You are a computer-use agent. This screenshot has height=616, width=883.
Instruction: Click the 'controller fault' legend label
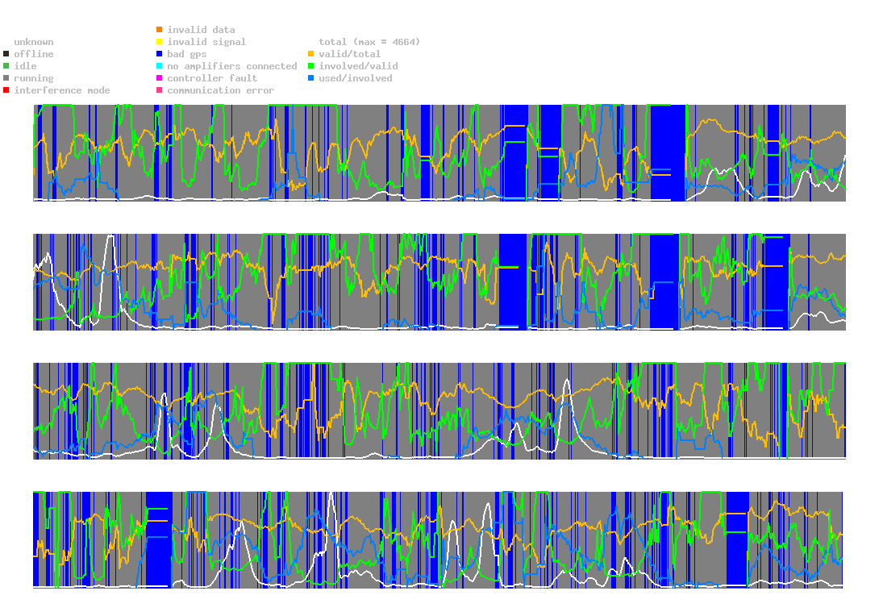pyautogui.click(x=212, y=78)
